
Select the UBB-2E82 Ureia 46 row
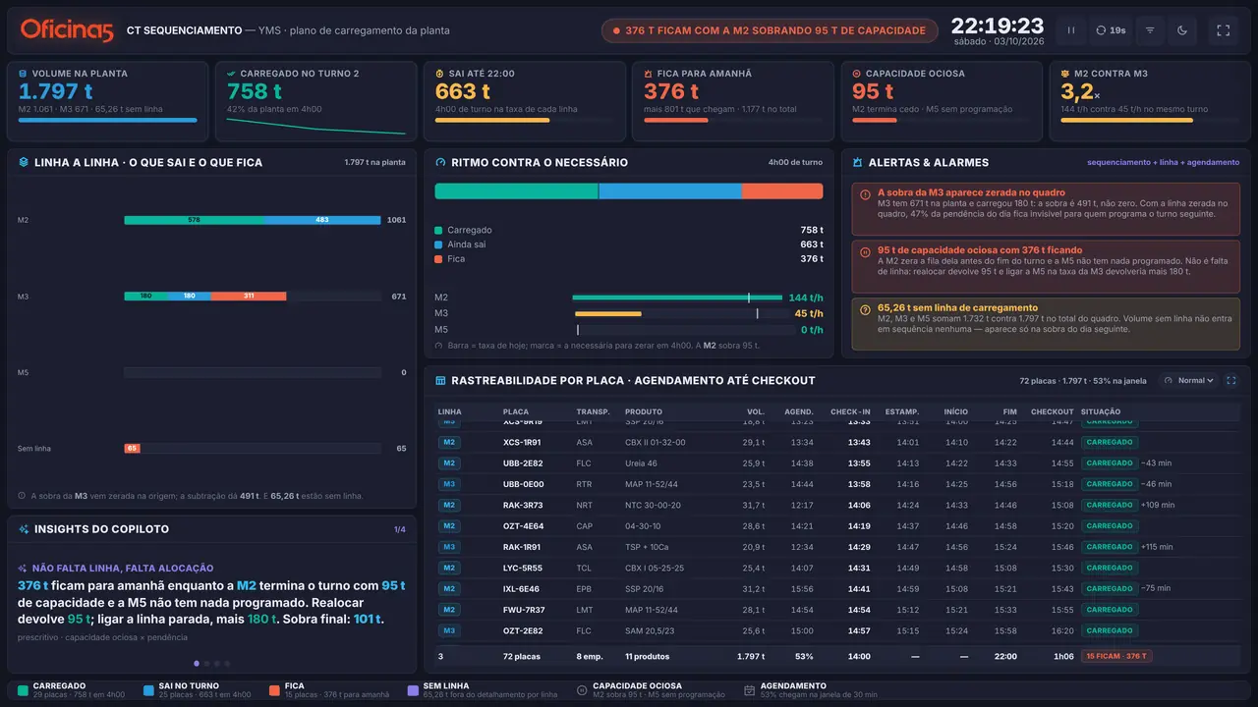(837, 463)
